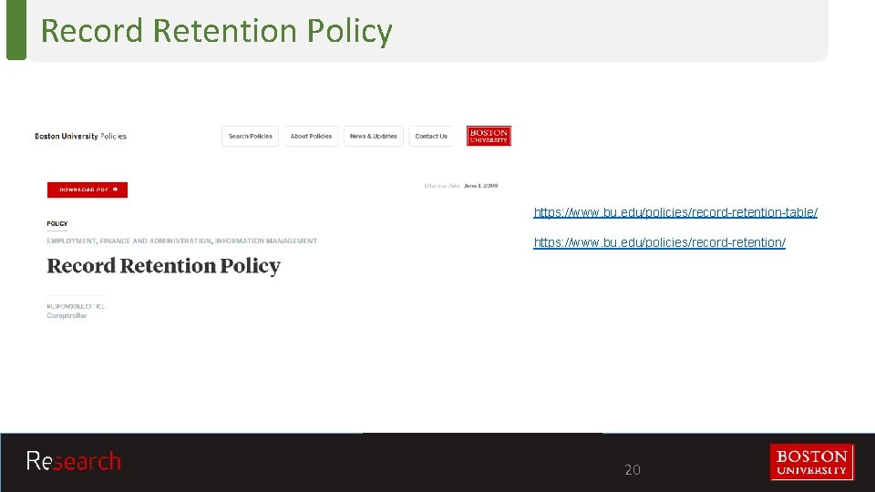The image size is (875, 492).
Task: Click the slide title Record Retention Policy
Action: [x=217, y=31]
